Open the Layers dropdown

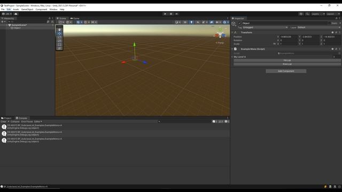point(318,14)
